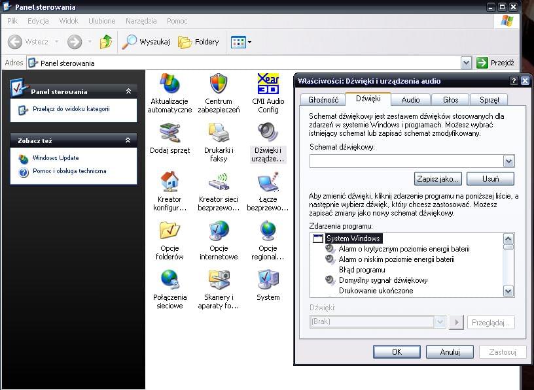Open the Widok menu
This screenshot has height=390, width=534.
click(x=69, y=21)
